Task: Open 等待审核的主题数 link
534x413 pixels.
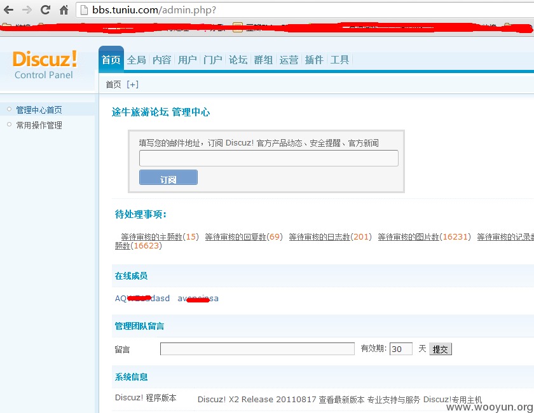Action: click(151, 236)
